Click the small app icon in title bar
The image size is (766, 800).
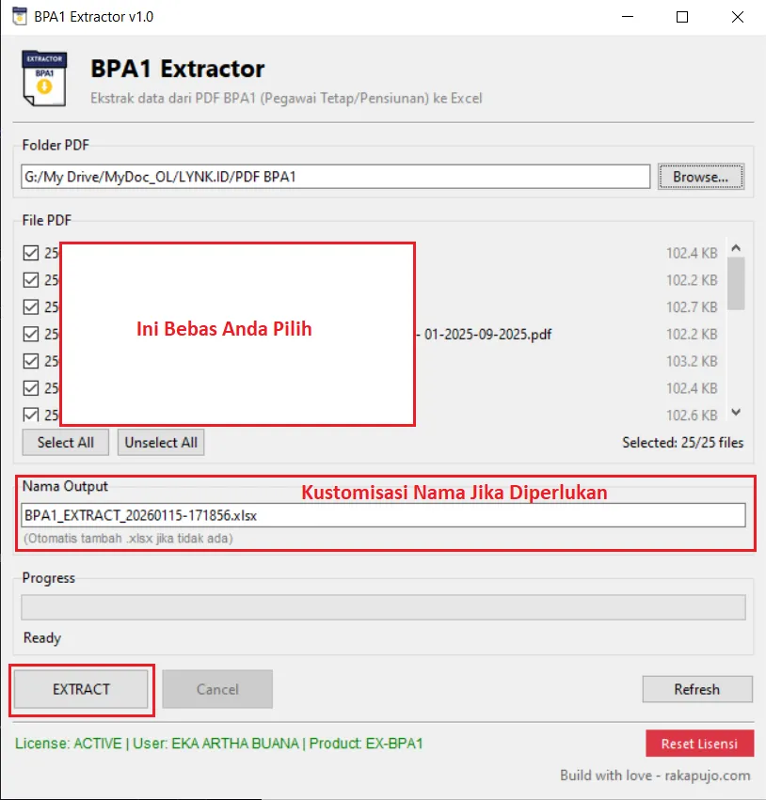click(x=17, y=17)
